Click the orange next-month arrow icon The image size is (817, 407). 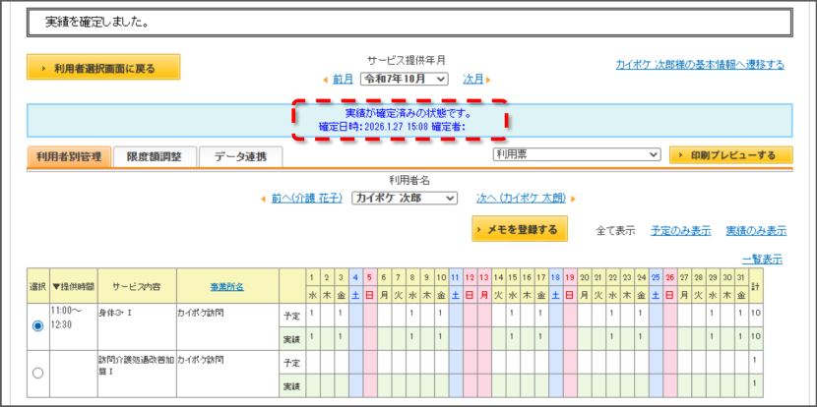488,80
